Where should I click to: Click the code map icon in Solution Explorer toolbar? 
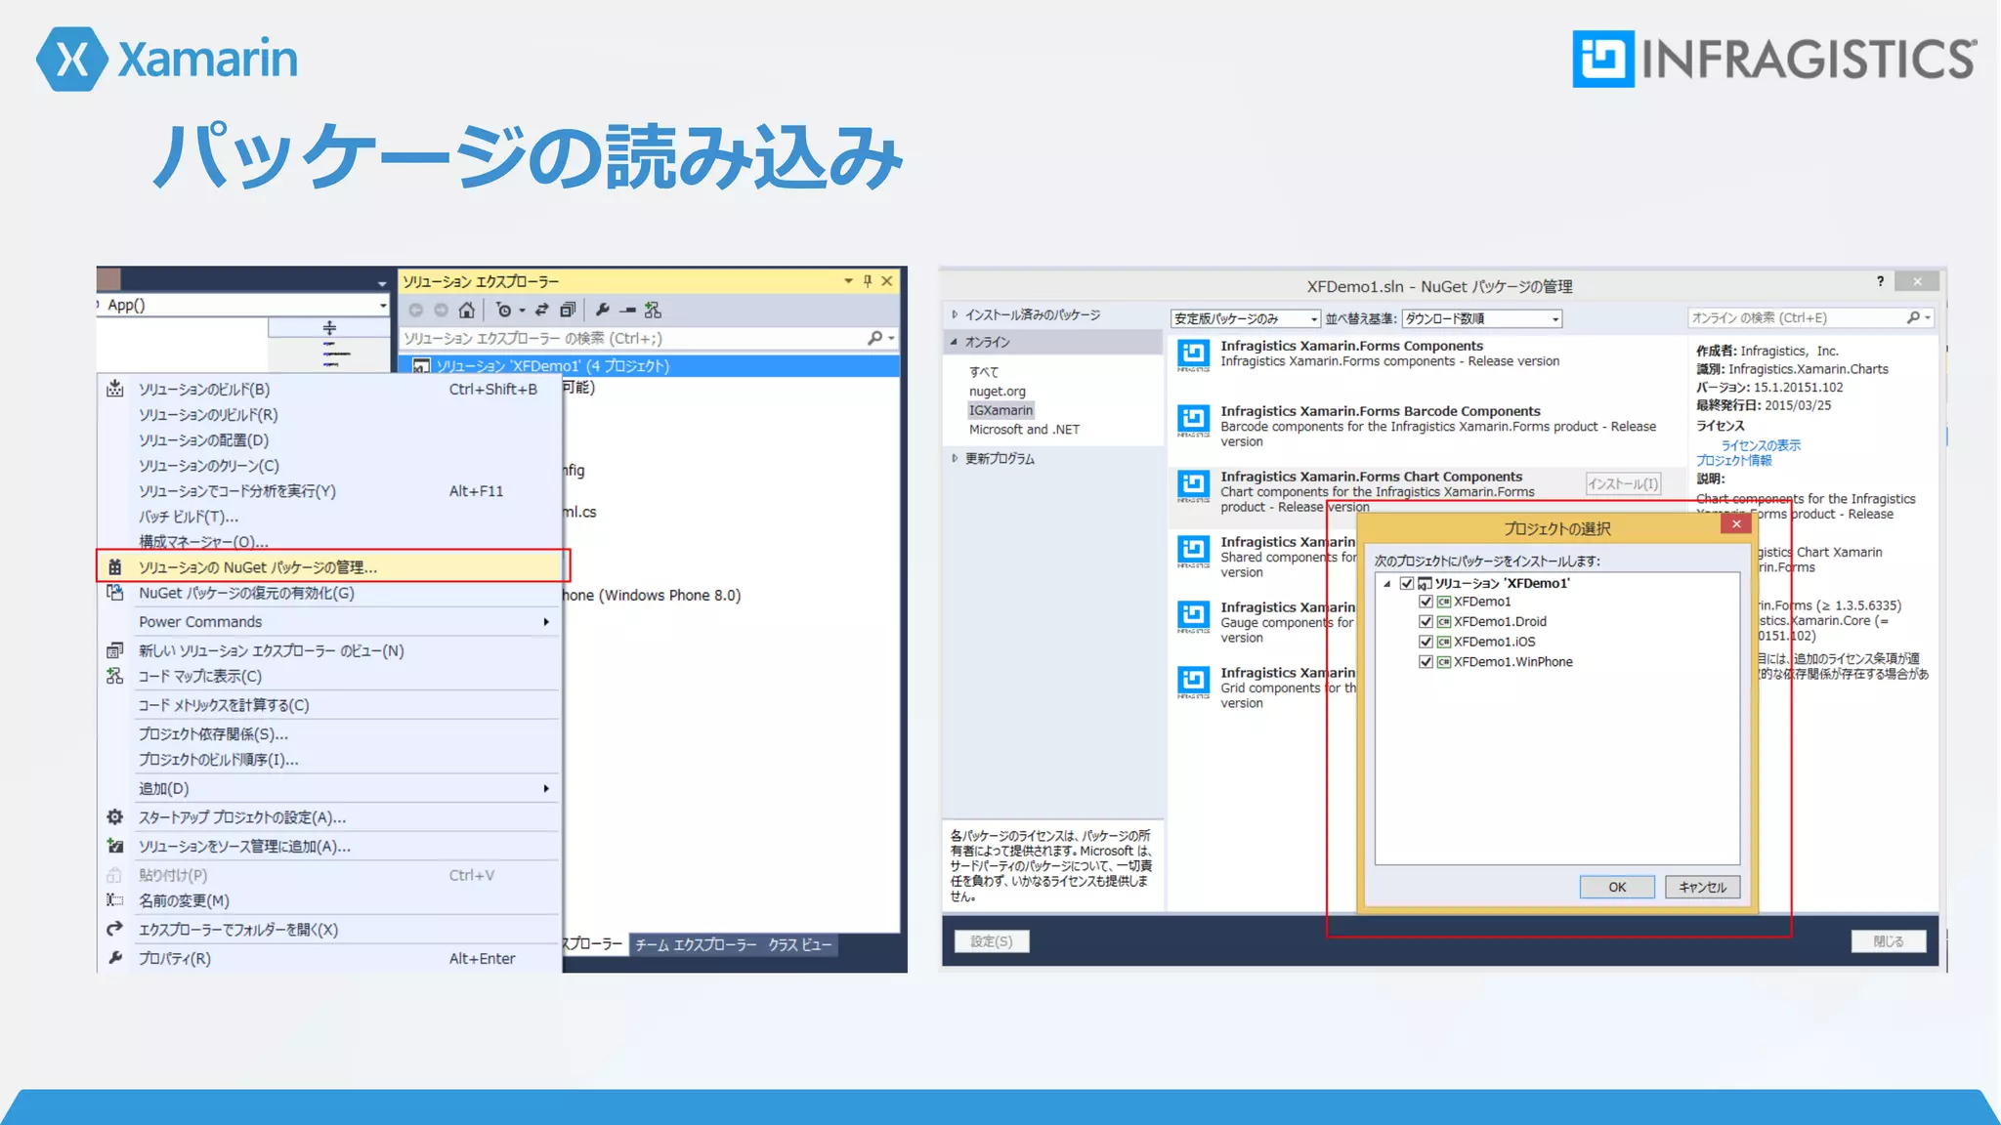click(653, 311)
